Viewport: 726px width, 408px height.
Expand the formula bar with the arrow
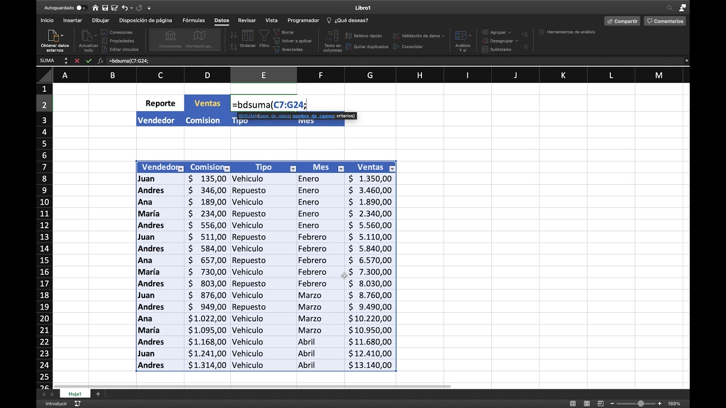click(686, 61)
